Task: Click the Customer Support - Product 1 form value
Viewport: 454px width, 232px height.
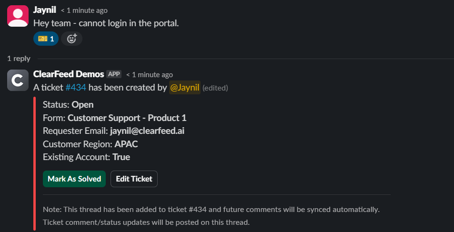Action: pyautogui.click(x=127, y=118)
